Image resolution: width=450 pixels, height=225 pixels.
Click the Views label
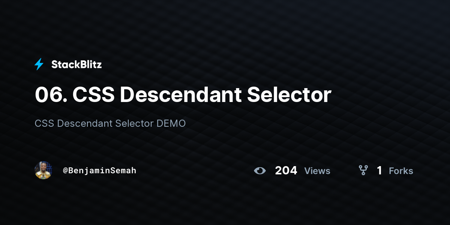click(317, 171)
